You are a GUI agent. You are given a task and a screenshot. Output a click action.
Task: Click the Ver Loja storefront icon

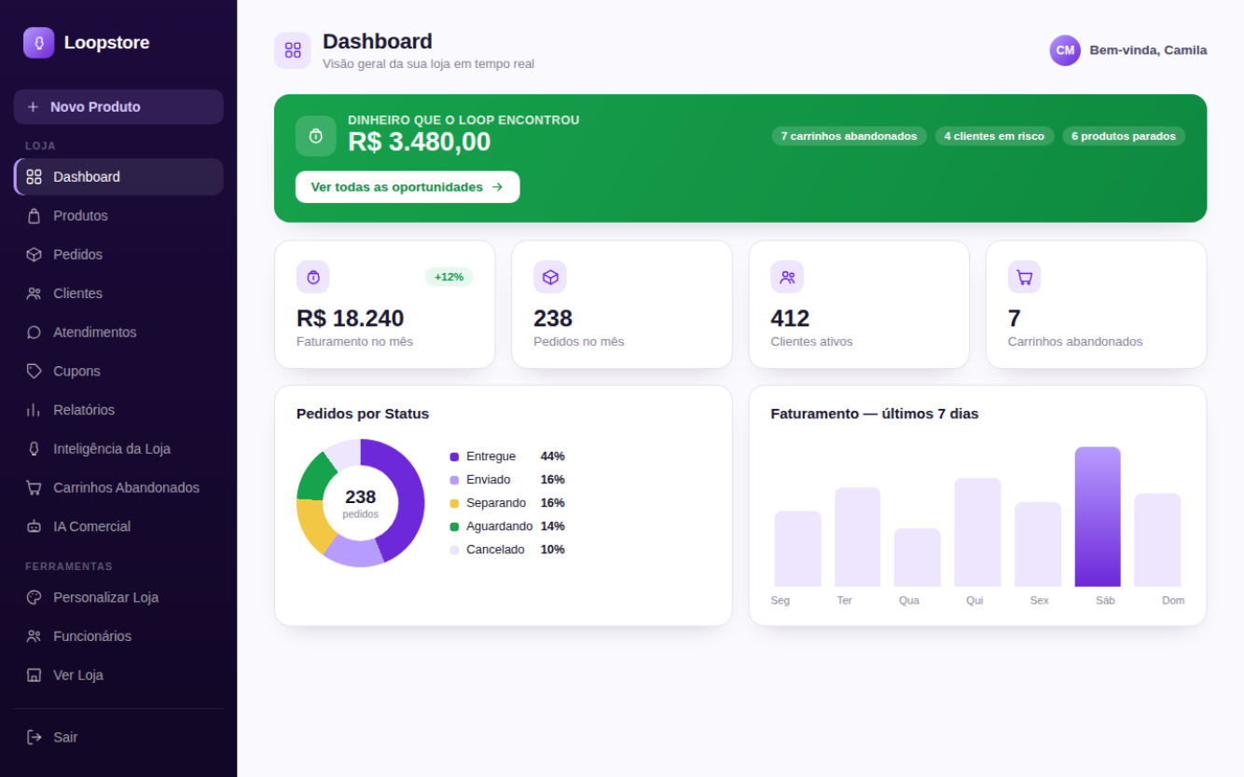tap(35, 675)
